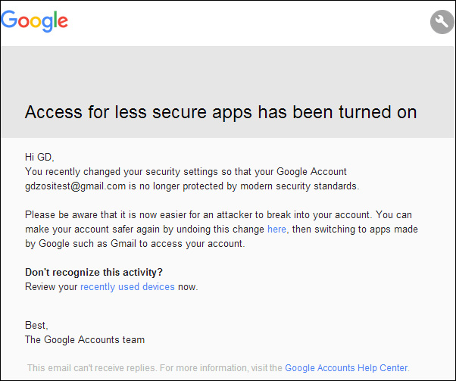Click "For more information, visit the" footer text

tap(221, 368)
